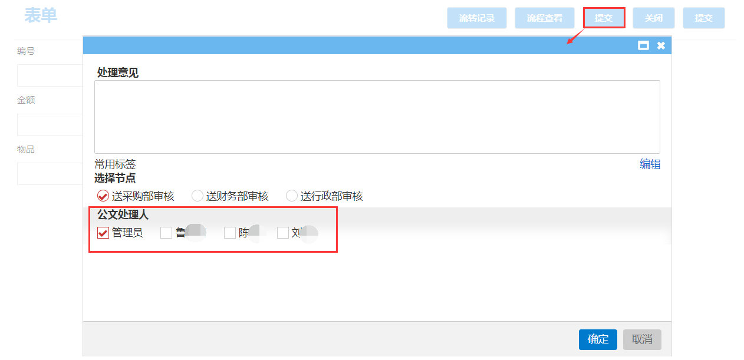Screen dimensions: 744x360
Task: Tick the checkbox for the name starting with 鲁
Action: pyautogui.click(x=166, y=233)
